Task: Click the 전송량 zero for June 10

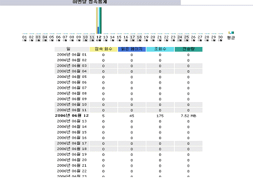Action: pos(188,105)
